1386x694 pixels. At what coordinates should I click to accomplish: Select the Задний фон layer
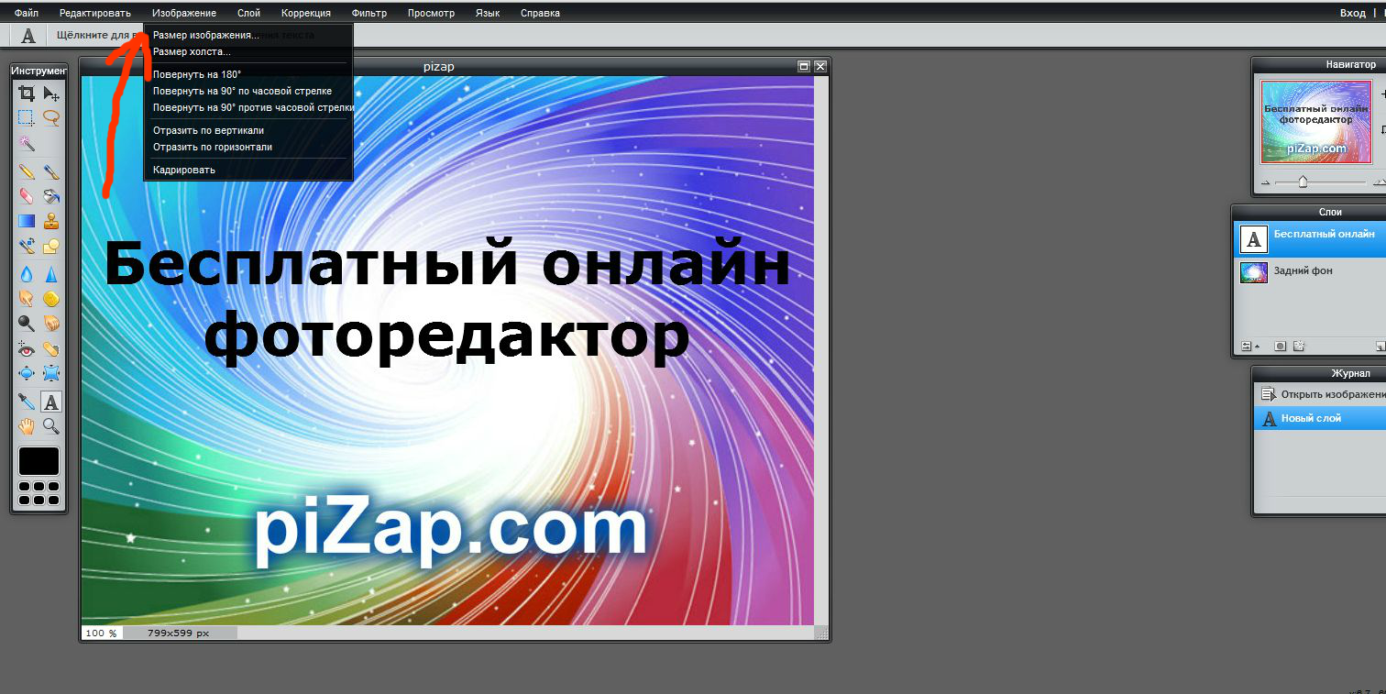pos(1310,272)
